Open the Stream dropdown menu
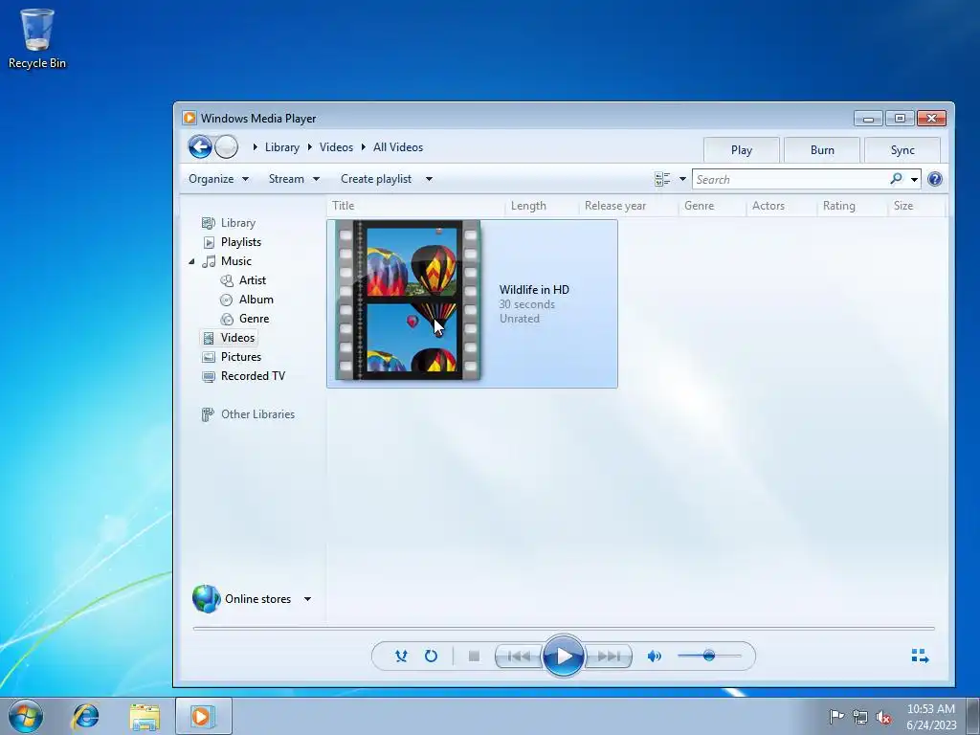Viewport: 980px width, 735px height. (x=294, y=179)
